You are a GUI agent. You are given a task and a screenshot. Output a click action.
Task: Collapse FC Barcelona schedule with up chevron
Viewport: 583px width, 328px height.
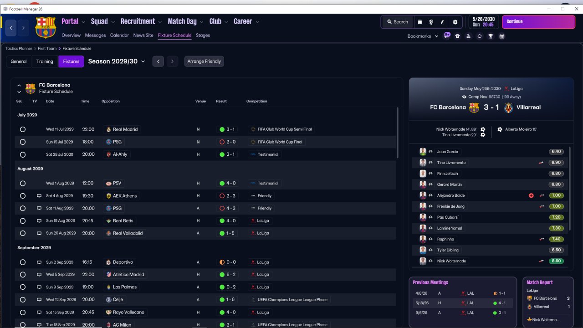(19, 85)
